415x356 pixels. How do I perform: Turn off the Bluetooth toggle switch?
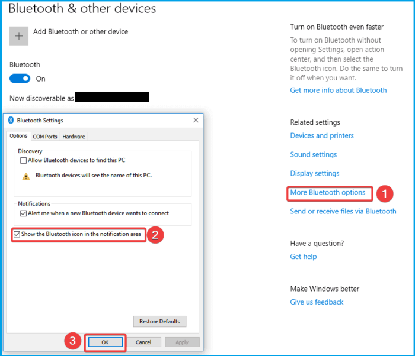[x=20, y=79]
